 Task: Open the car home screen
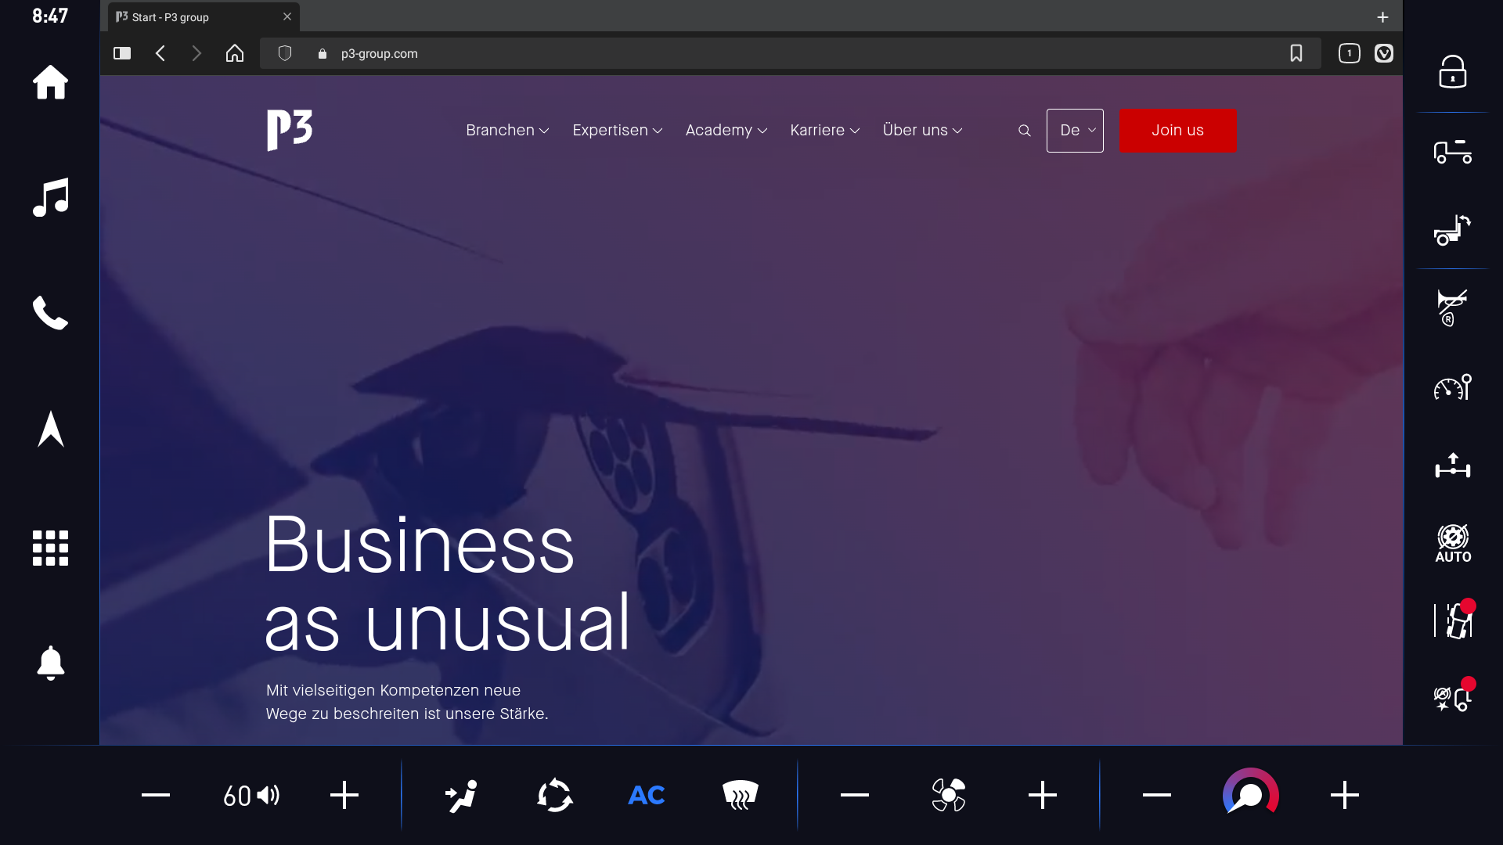(50, 82)
